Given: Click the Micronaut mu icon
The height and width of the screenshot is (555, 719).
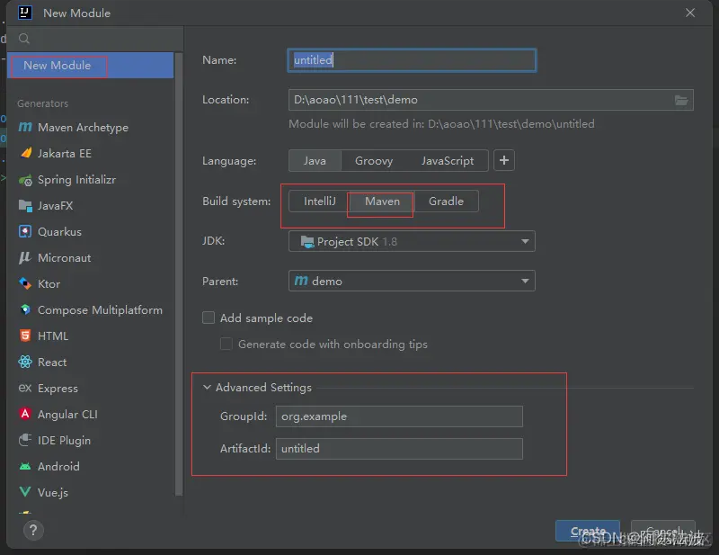Looking at the screenshot, I should (x=25, y=257).
